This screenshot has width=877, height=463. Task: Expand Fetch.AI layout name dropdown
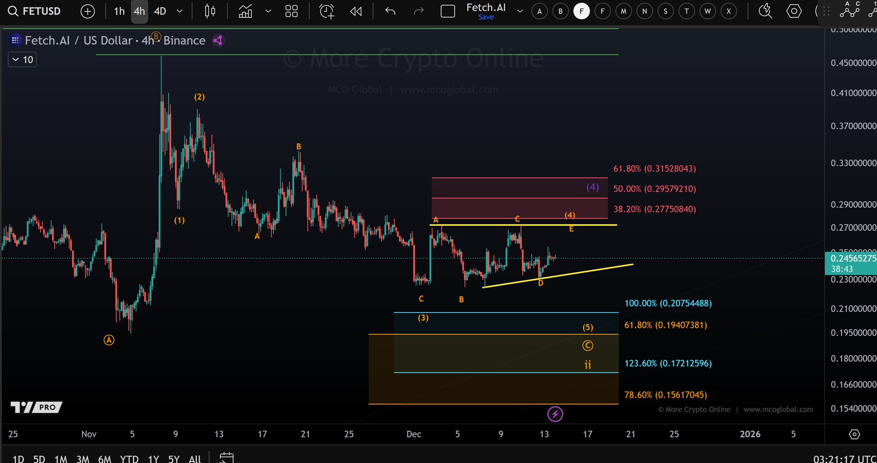tap(520, 11)
